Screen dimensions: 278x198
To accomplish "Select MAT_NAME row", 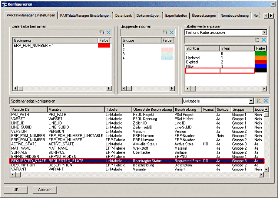I will click(137, 148).
